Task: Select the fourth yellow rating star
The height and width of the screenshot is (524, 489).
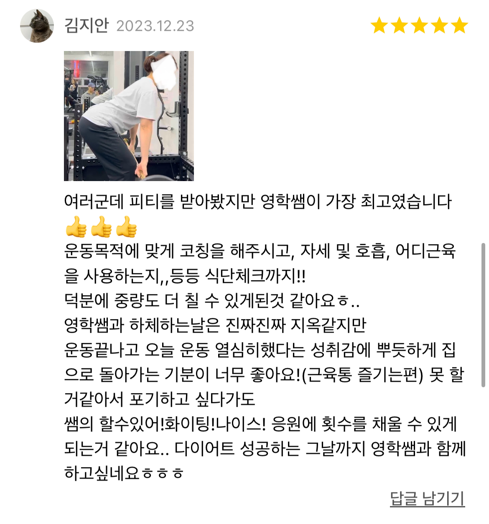Action: click(x=439, y=26)
